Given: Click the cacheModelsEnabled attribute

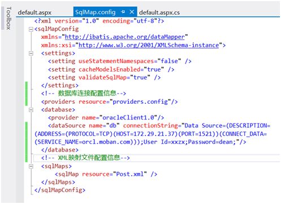Looking at the screenshot, I should pyautogui.click(x=110, y=69).
